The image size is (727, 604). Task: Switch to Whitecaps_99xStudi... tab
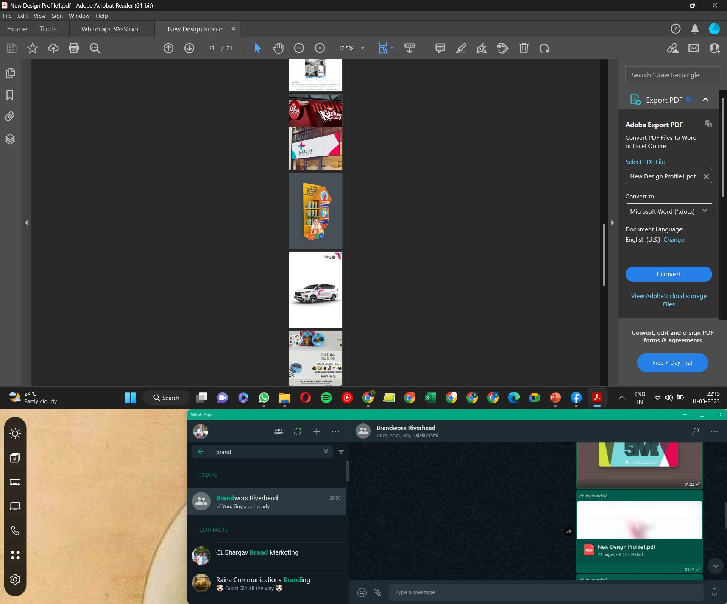point(112,29)
